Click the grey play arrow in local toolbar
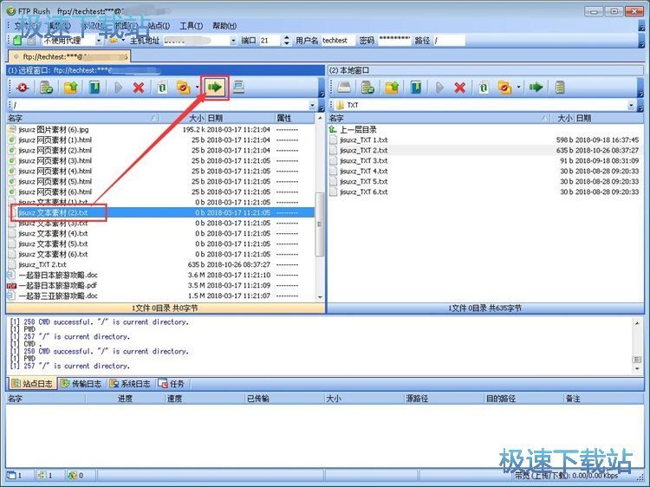The width and height of the screenshot is (650, 487). [x=439, y=88]
